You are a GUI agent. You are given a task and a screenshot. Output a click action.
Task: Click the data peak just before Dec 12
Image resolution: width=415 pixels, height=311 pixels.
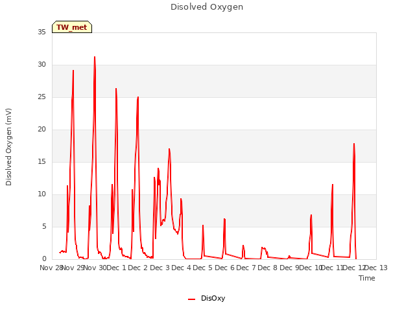tap(354, 144)
